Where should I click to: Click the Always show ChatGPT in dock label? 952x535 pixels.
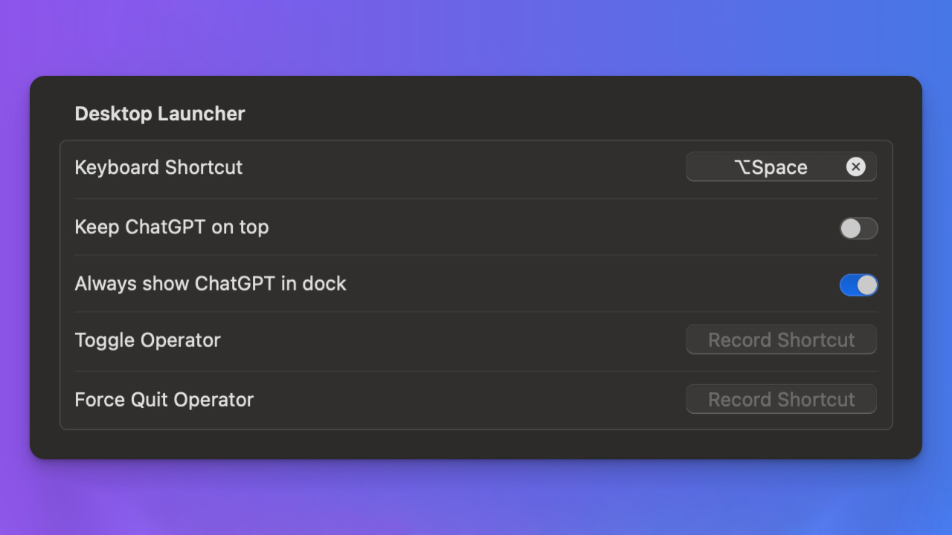210,283
